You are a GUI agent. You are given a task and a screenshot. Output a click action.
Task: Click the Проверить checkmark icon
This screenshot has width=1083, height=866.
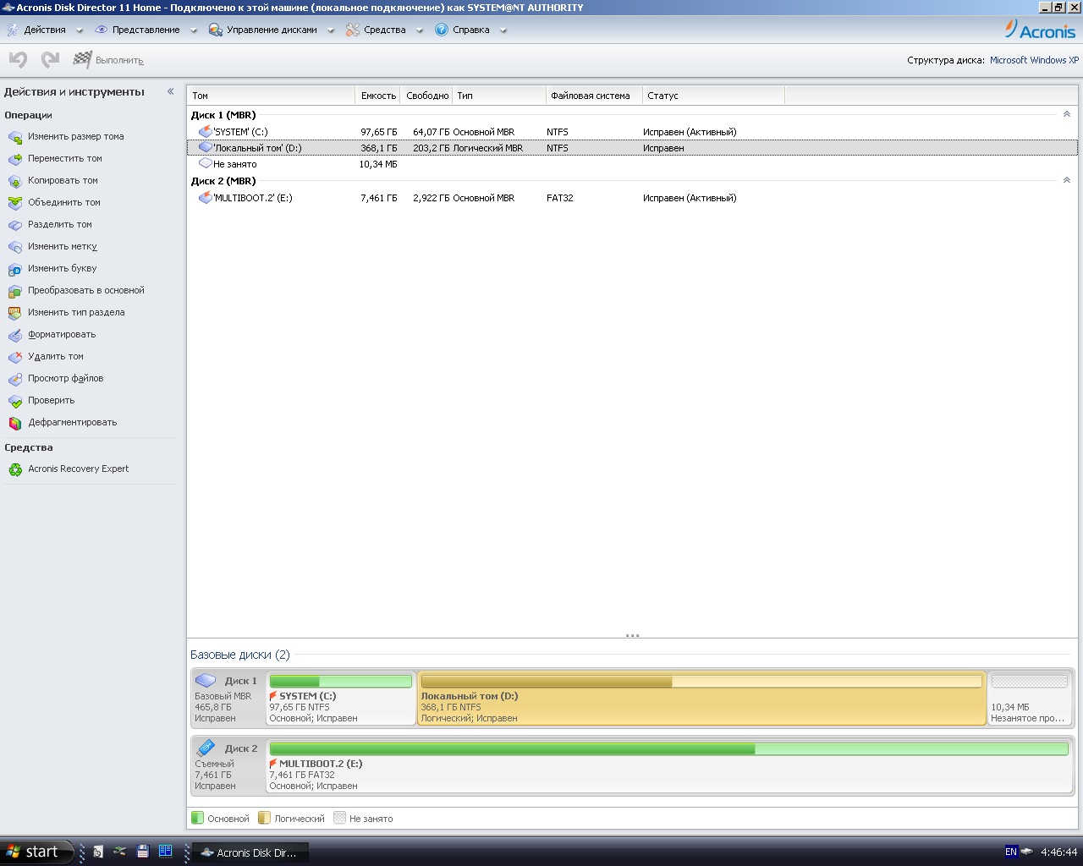pos(15,401)
